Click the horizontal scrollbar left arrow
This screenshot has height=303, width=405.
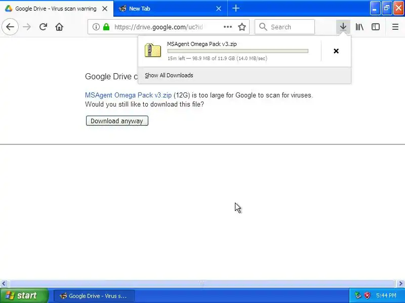click(x=4, y=283)
